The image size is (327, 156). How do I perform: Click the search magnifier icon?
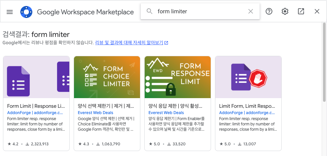click(149, 11)
